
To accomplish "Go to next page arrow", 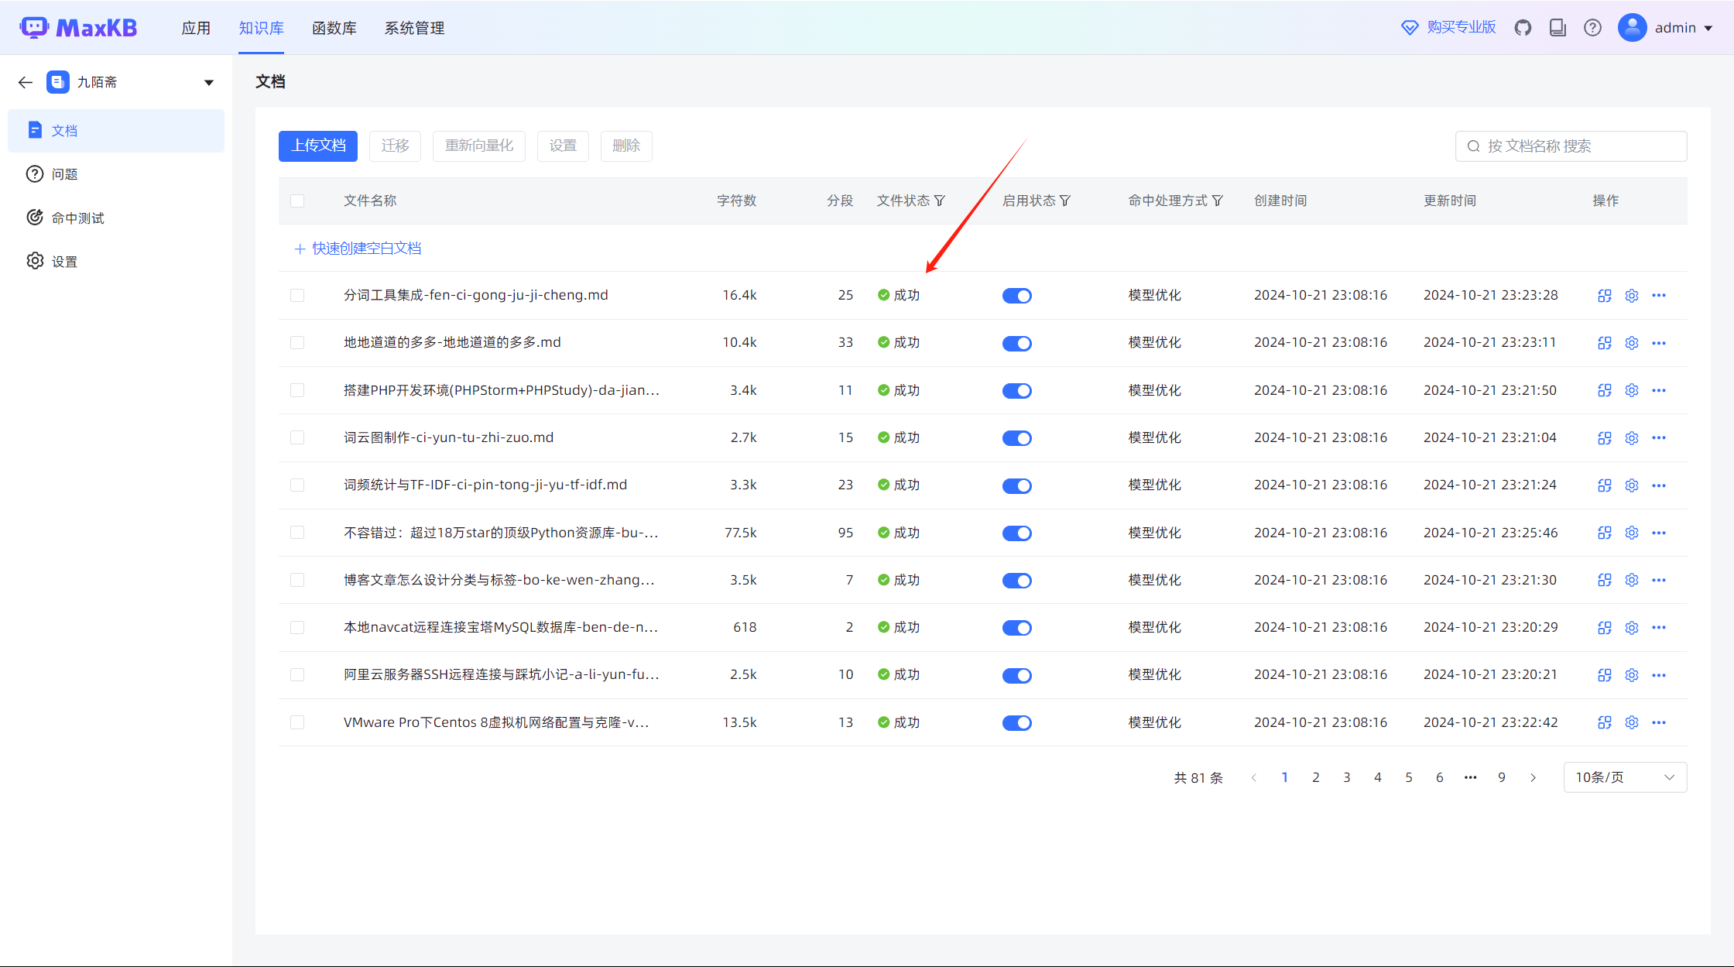I will click(x=1533, y=777).
